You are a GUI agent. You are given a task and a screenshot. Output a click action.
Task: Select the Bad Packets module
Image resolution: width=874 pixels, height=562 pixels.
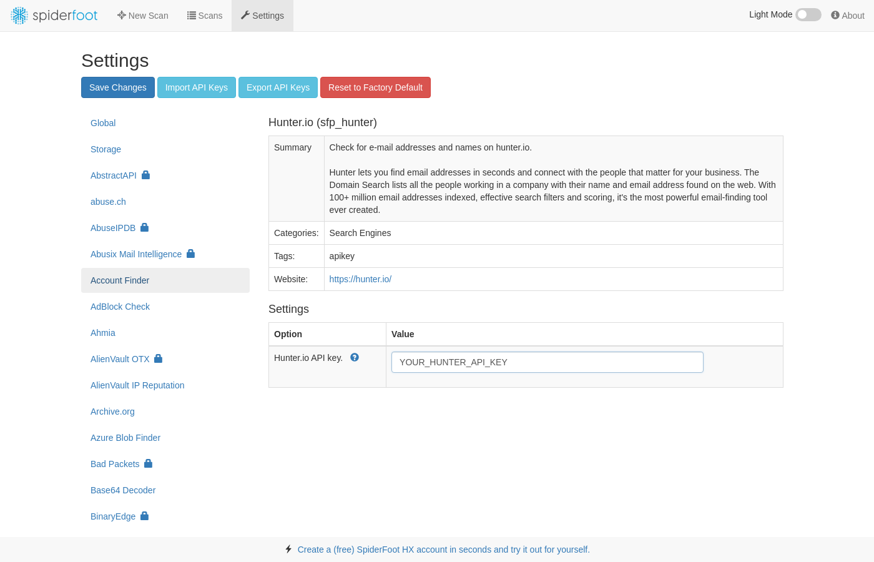[x=165, y=464]
